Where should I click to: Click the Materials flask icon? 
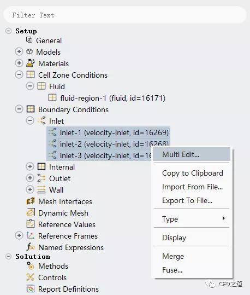(x=31, y=63)
